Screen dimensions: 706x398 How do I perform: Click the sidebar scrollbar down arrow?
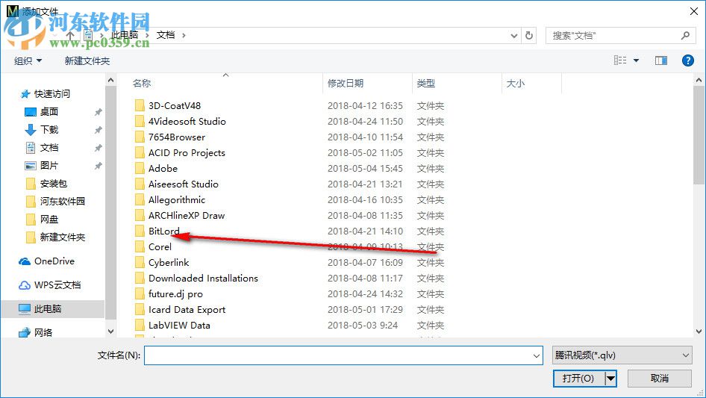click(x=110, y=332)
